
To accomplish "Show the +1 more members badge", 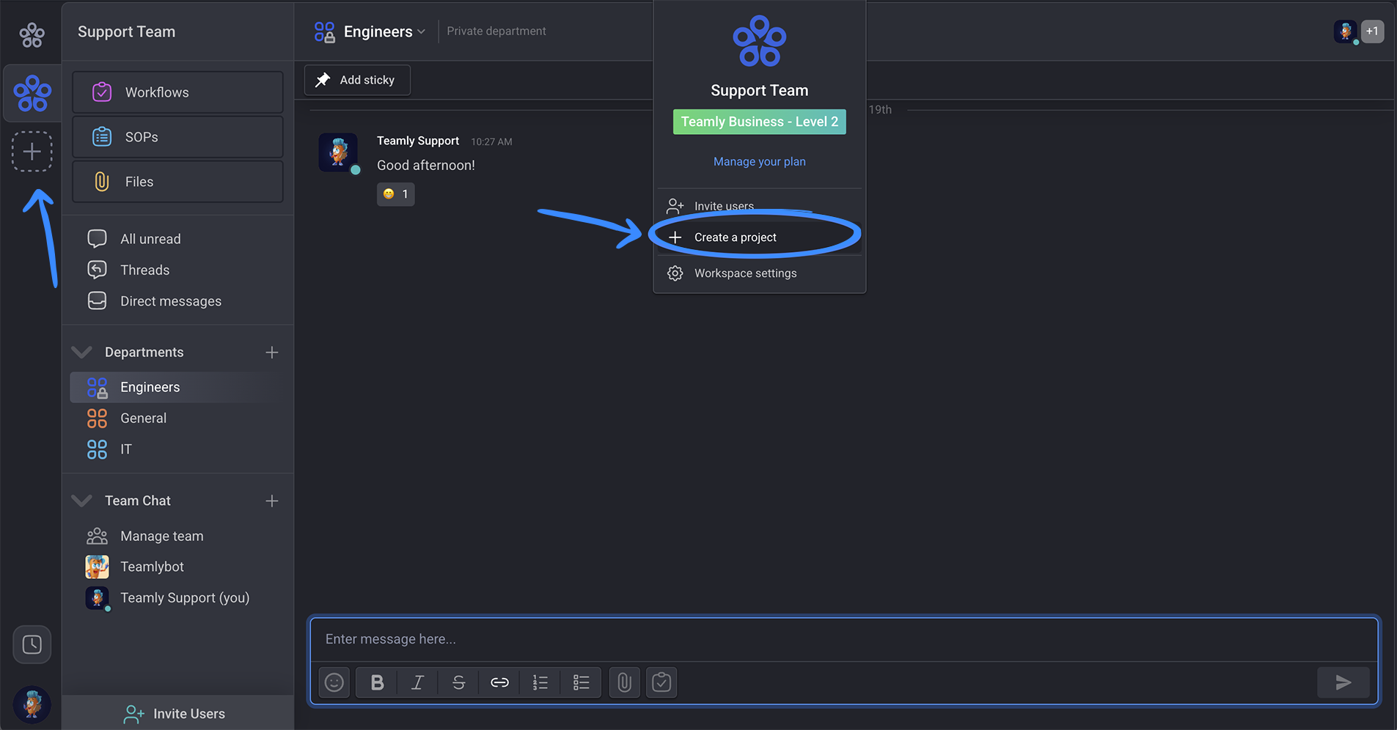I will pyautogui.click(x=1373, y=32).
